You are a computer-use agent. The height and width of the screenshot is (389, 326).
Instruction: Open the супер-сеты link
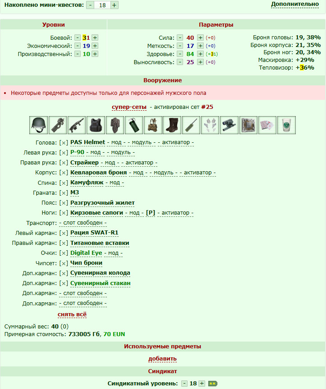click(129, 107)
